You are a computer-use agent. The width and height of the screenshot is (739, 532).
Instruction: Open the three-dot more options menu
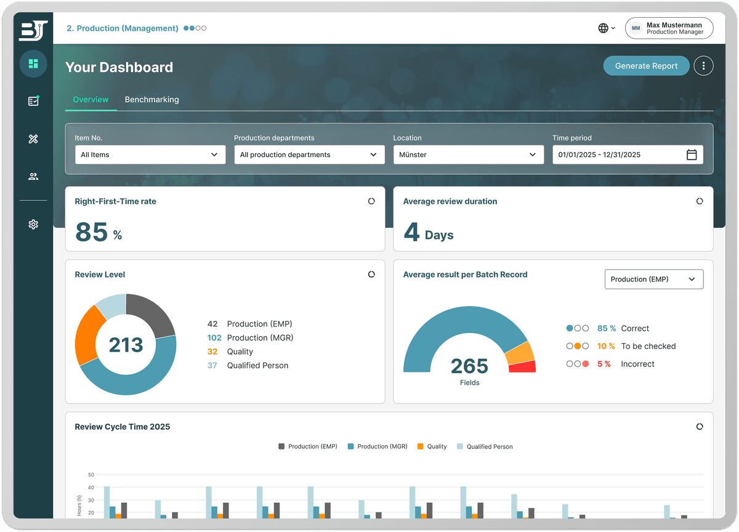[703, 66]
